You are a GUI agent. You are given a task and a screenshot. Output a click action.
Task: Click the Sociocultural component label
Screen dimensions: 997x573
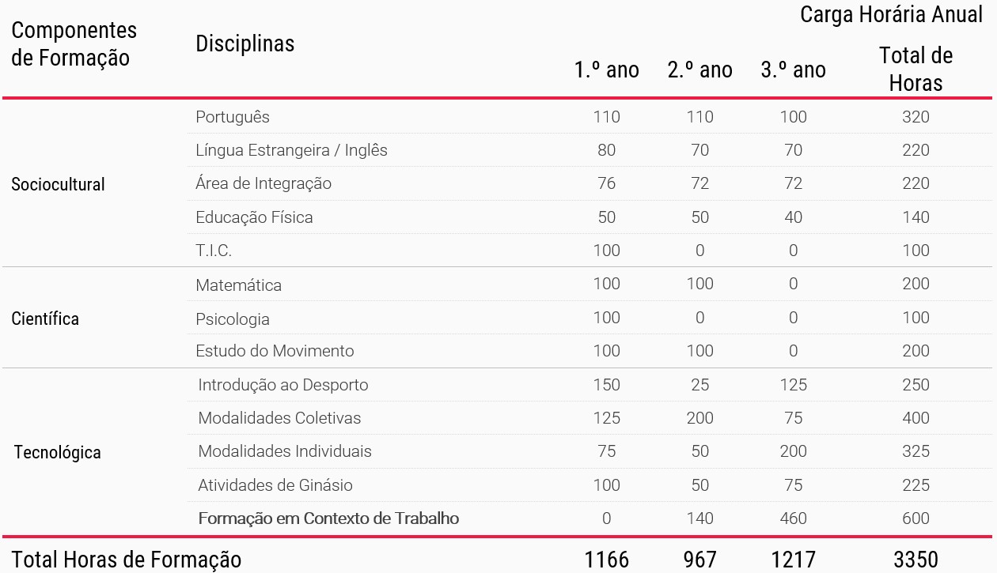click(x=58, y=185)
